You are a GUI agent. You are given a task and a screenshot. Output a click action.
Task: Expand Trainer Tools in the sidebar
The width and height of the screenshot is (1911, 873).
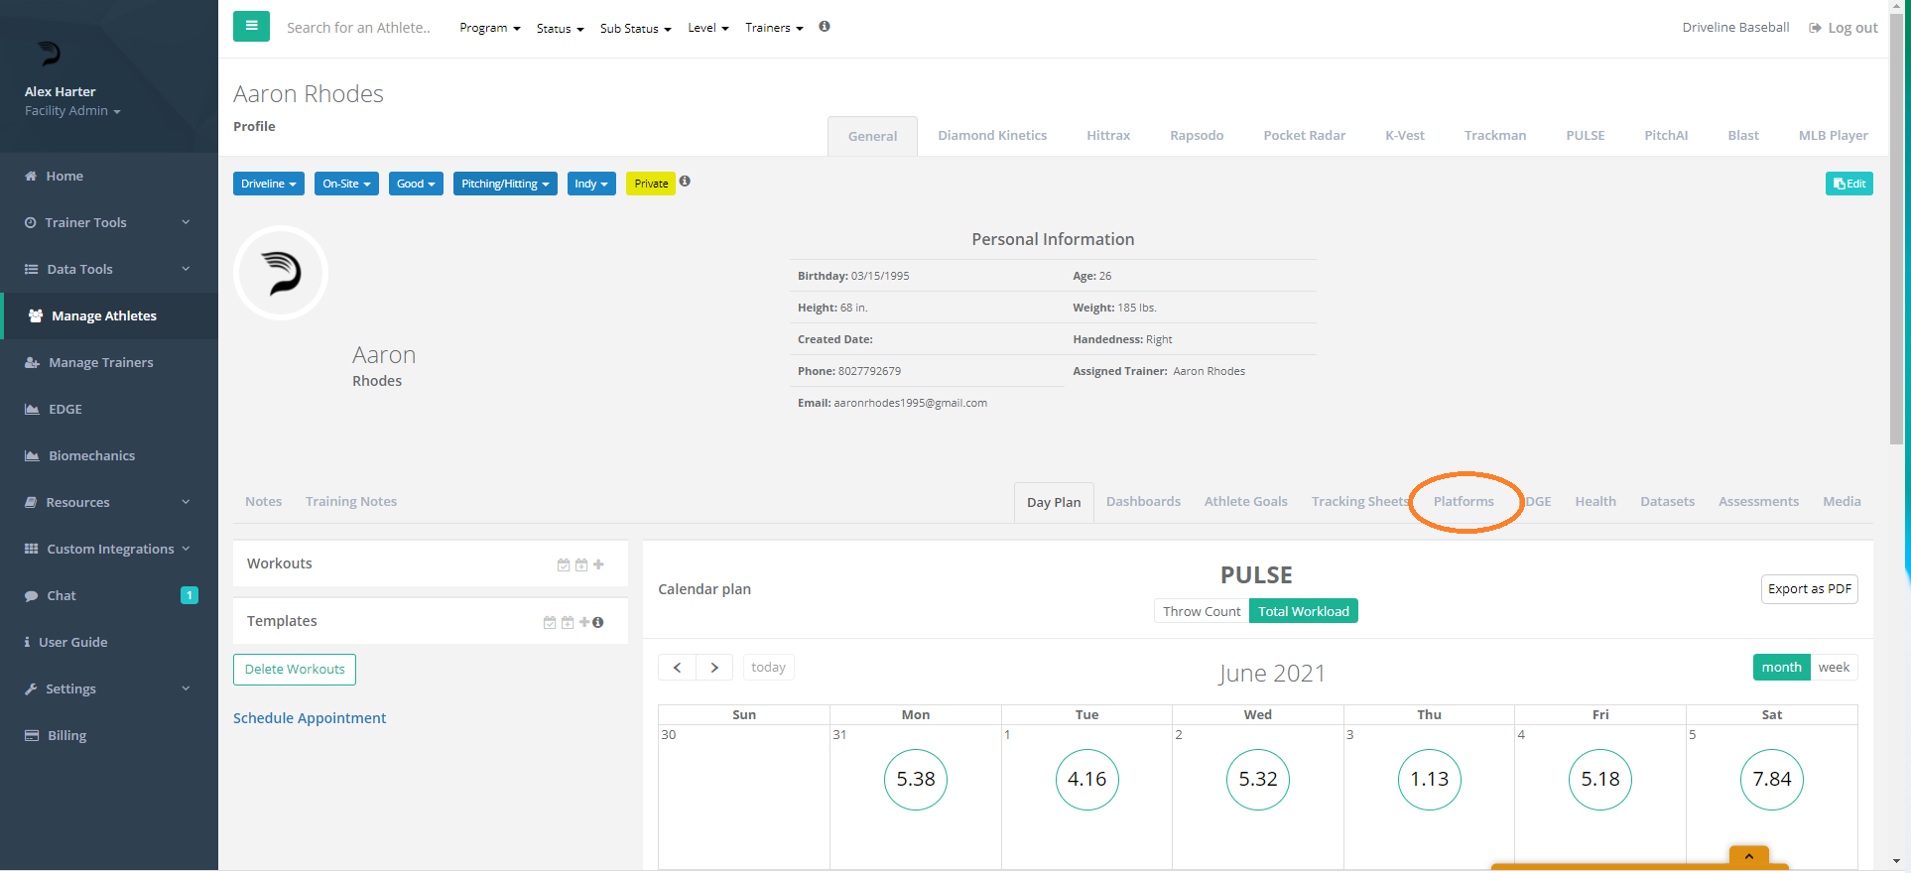click(x=108, y=223)
